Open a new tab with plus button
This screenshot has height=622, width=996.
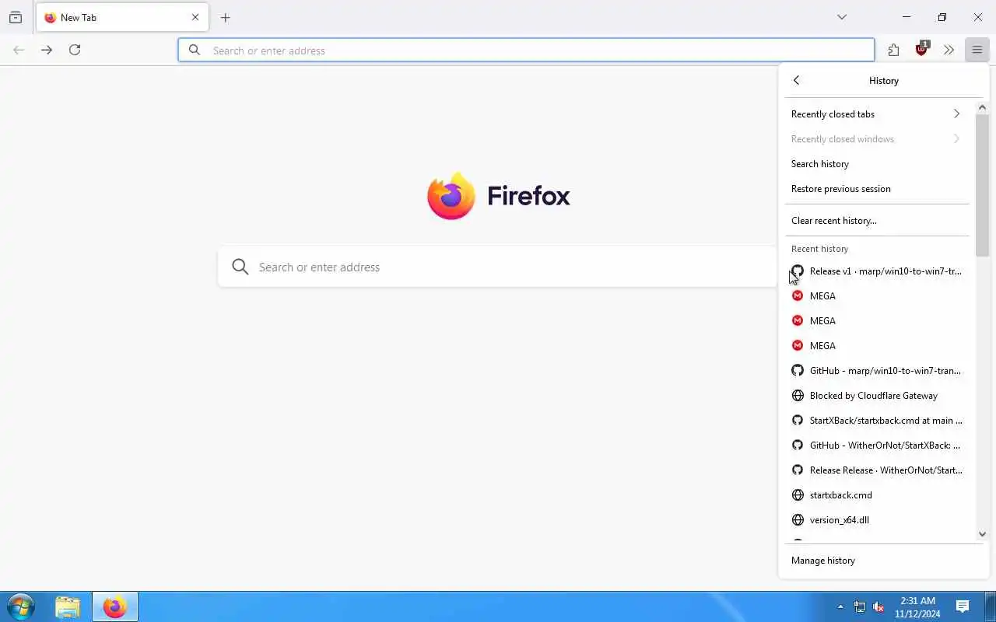pyautogui.click(x=225, y=17)
